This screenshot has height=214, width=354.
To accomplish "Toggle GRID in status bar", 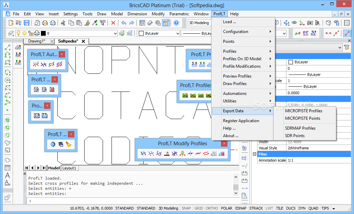I will (199, 208).
